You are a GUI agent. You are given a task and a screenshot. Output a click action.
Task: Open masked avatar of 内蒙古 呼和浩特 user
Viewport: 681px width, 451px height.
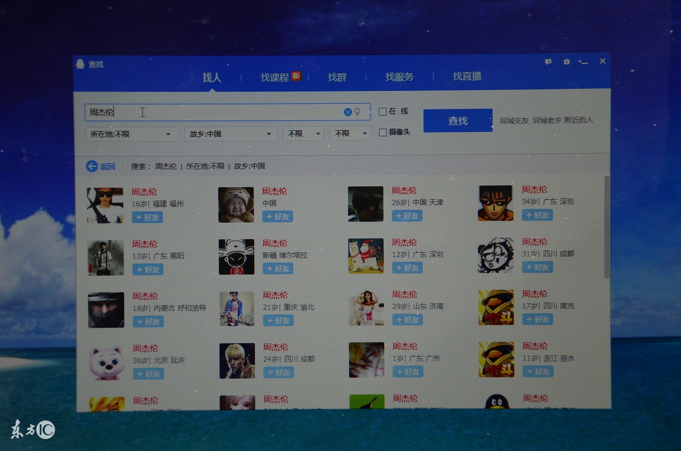106,310
